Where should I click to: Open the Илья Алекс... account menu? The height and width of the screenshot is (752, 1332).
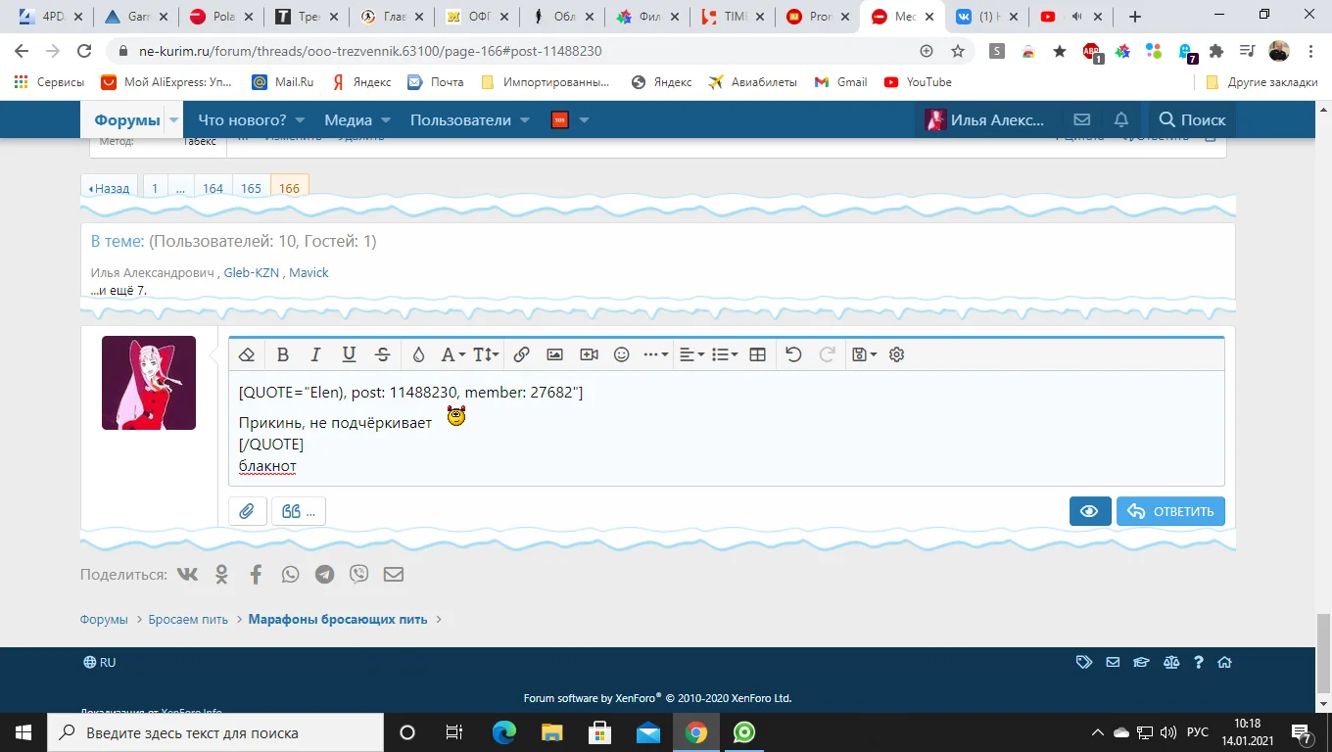986,120
